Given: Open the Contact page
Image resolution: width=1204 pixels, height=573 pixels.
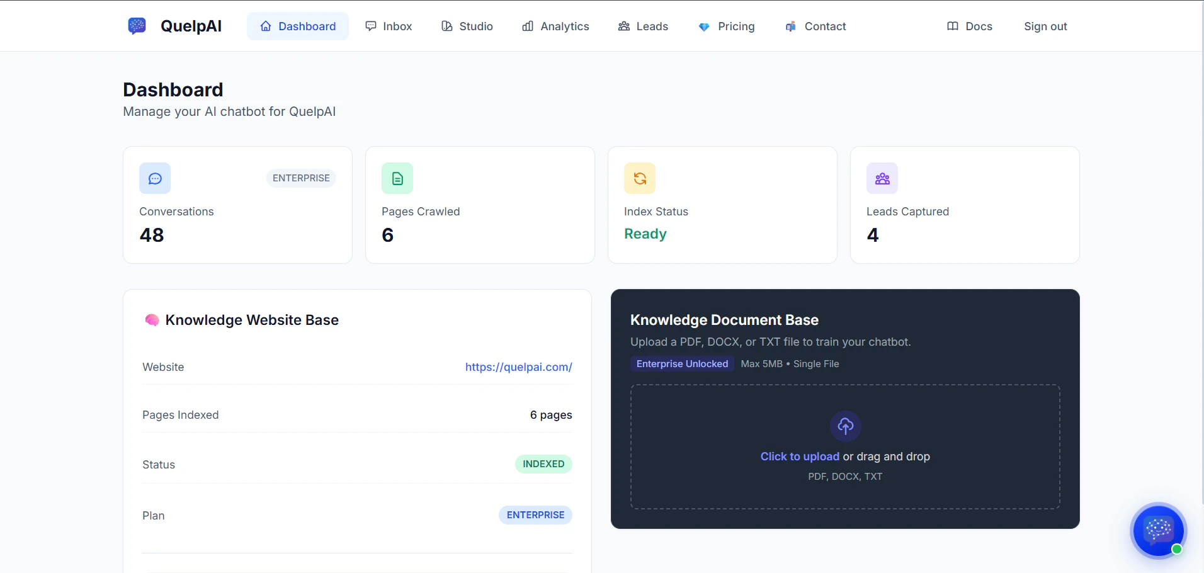Looking at the screenshot, I should [815, 26].
